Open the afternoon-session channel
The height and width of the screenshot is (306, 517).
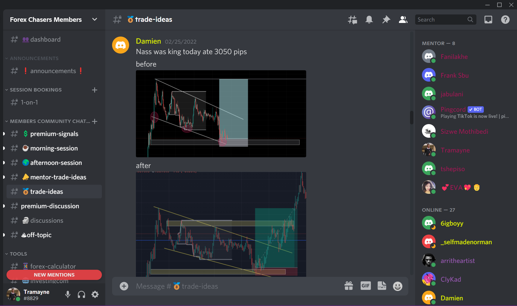pyautogui.click(x=54, y=163)
